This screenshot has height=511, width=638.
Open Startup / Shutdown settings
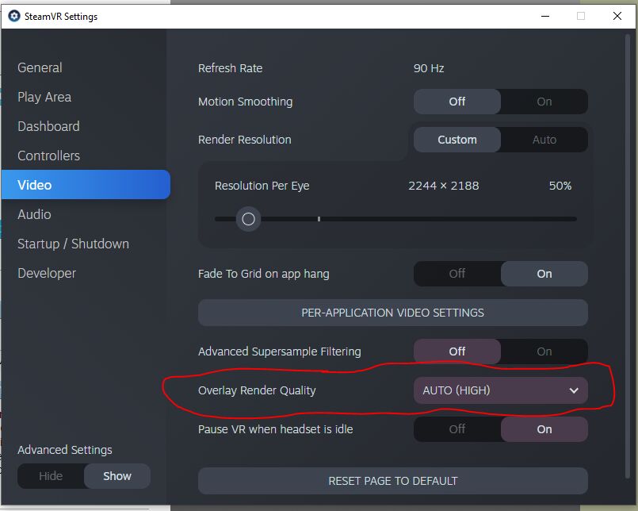point(73,244)
